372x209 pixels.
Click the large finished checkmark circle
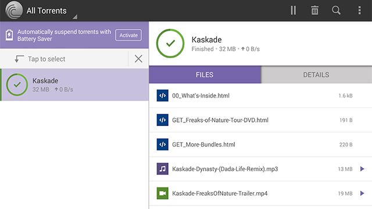point(170,44)
